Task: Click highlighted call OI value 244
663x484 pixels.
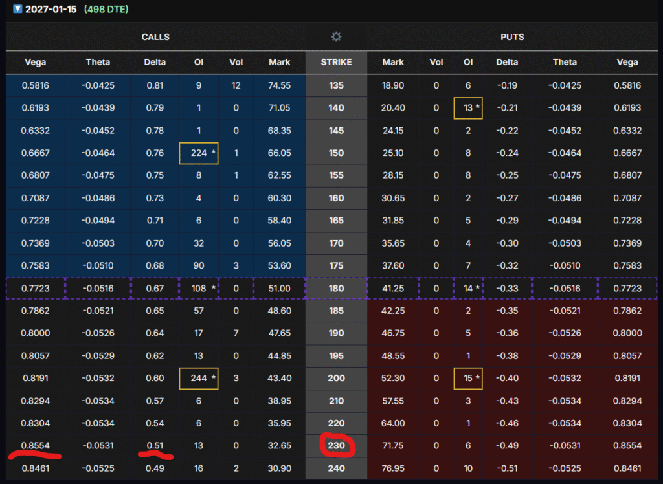Action: (198, 378)
